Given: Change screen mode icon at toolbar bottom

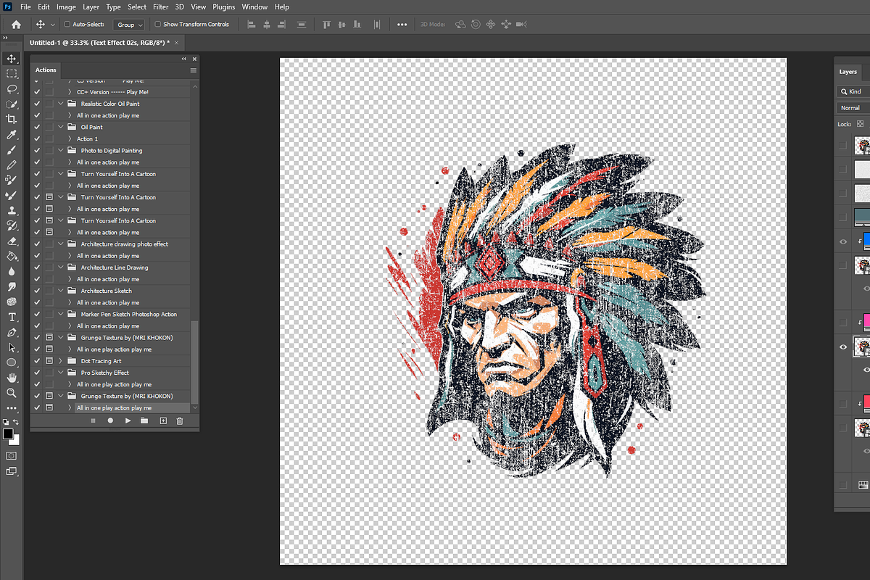Looking at the screenshot, I should click(12, 471).
